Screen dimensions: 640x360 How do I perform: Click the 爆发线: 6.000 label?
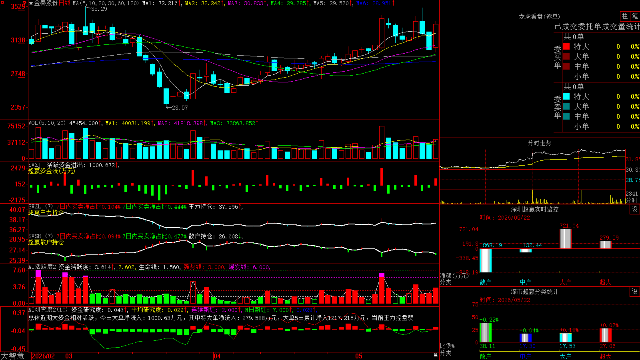click(x=249, y=267)
